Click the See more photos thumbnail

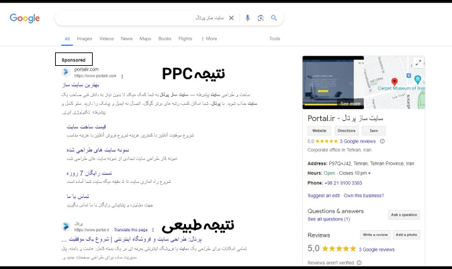333,83
